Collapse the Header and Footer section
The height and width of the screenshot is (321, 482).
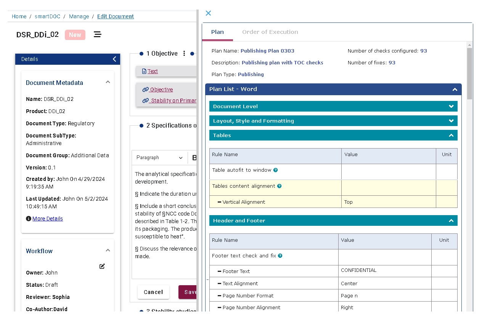(x=451, y=221)
